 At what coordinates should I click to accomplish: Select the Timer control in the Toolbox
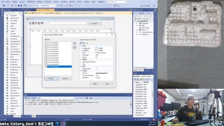click(x=12, y=111)
